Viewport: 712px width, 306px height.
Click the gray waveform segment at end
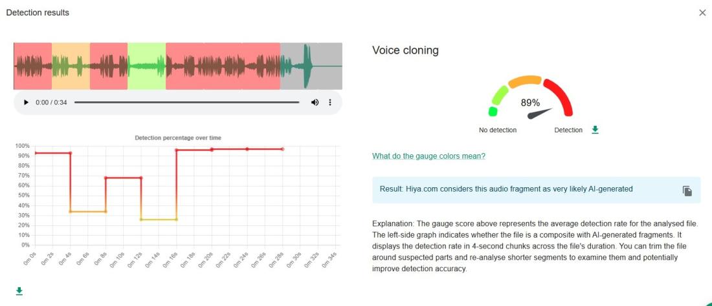[x=311, y=66]
